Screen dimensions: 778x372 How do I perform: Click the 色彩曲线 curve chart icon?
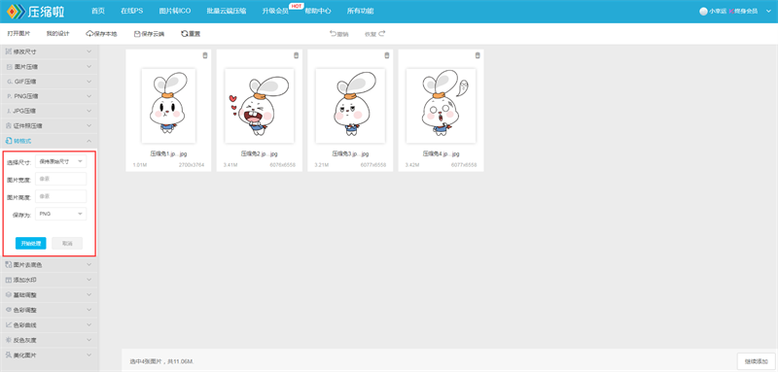click(9, 325)
